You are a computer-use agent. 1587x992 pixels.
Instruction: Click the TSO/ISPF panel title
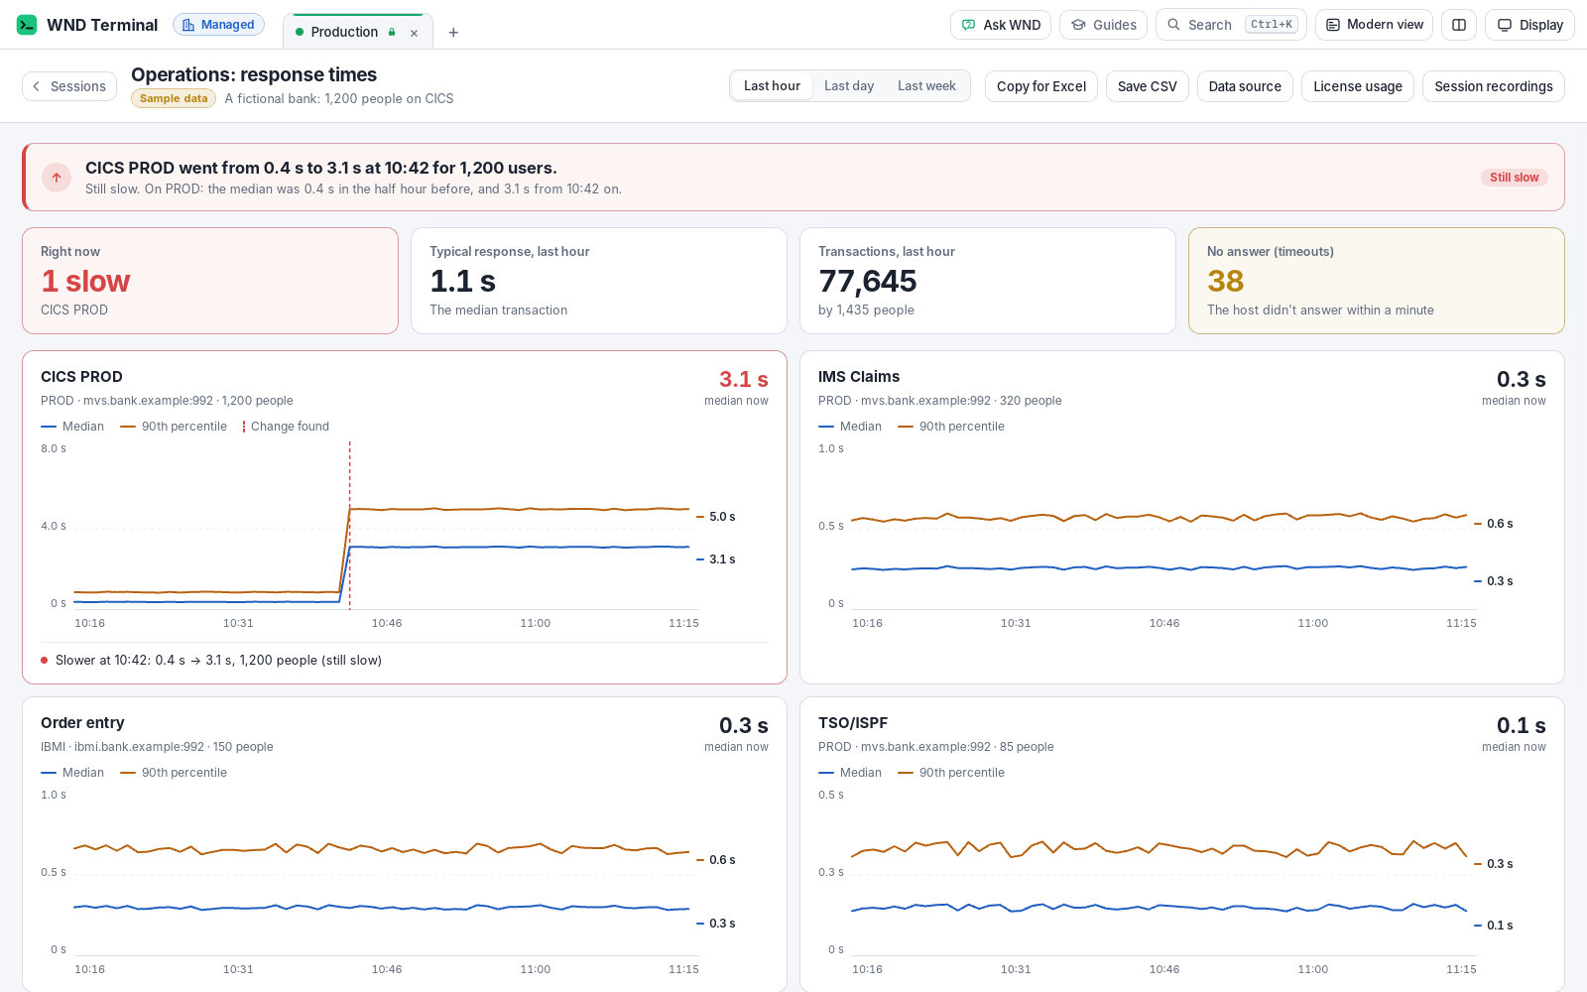(853, 723)
